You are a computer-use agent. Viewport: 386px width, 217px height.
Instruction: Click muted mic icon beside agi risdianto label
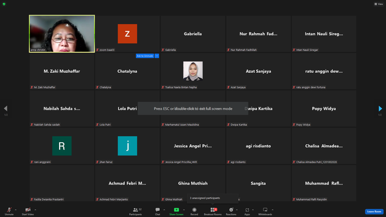[x=228, y=162]
